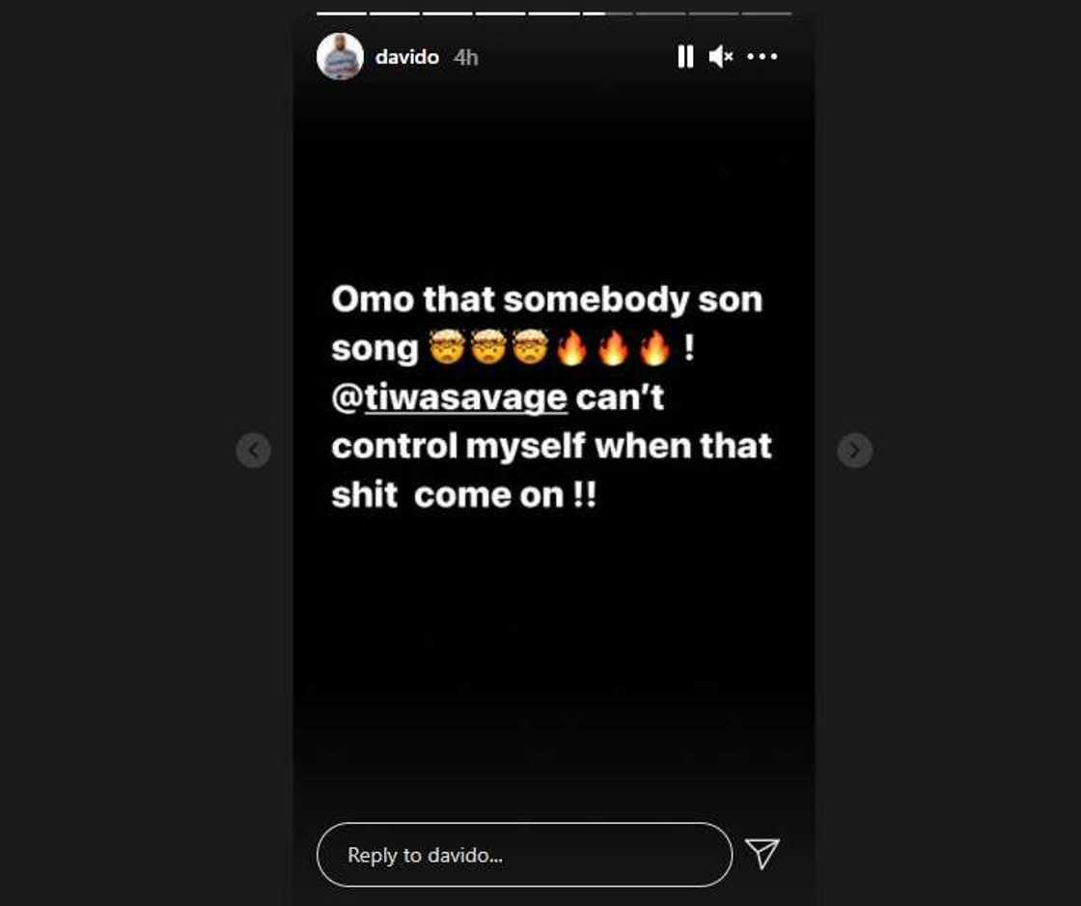
Task: Send reply with paper plane icon
Action: pos(762,854)
